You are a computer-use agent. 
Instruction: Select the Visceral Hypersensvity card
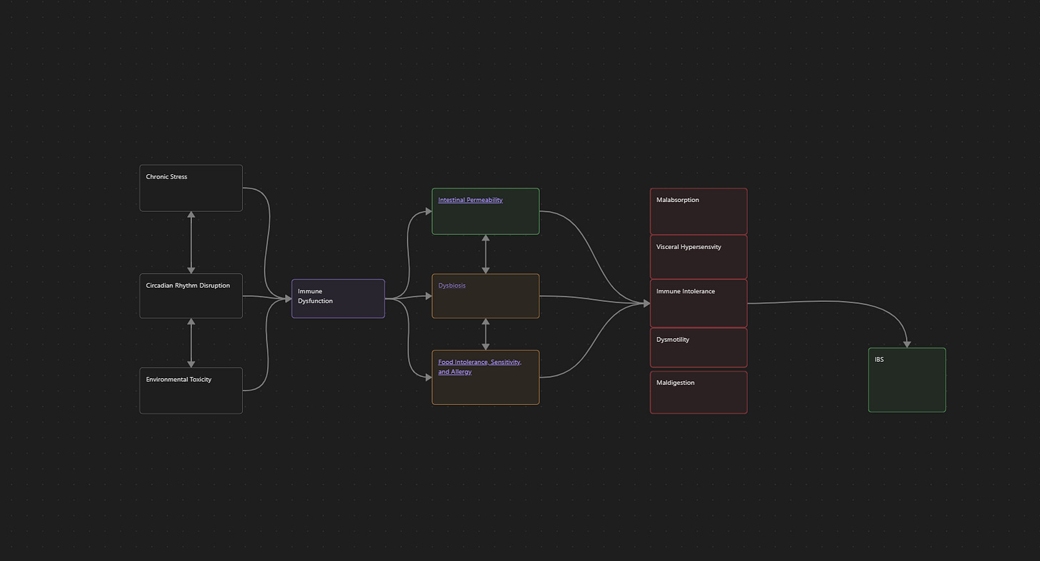tap(699, 257)
